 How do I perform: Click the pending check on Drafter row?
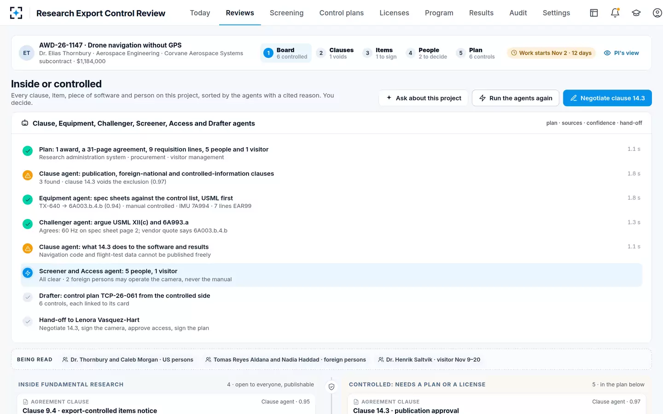tap(28, 297)
